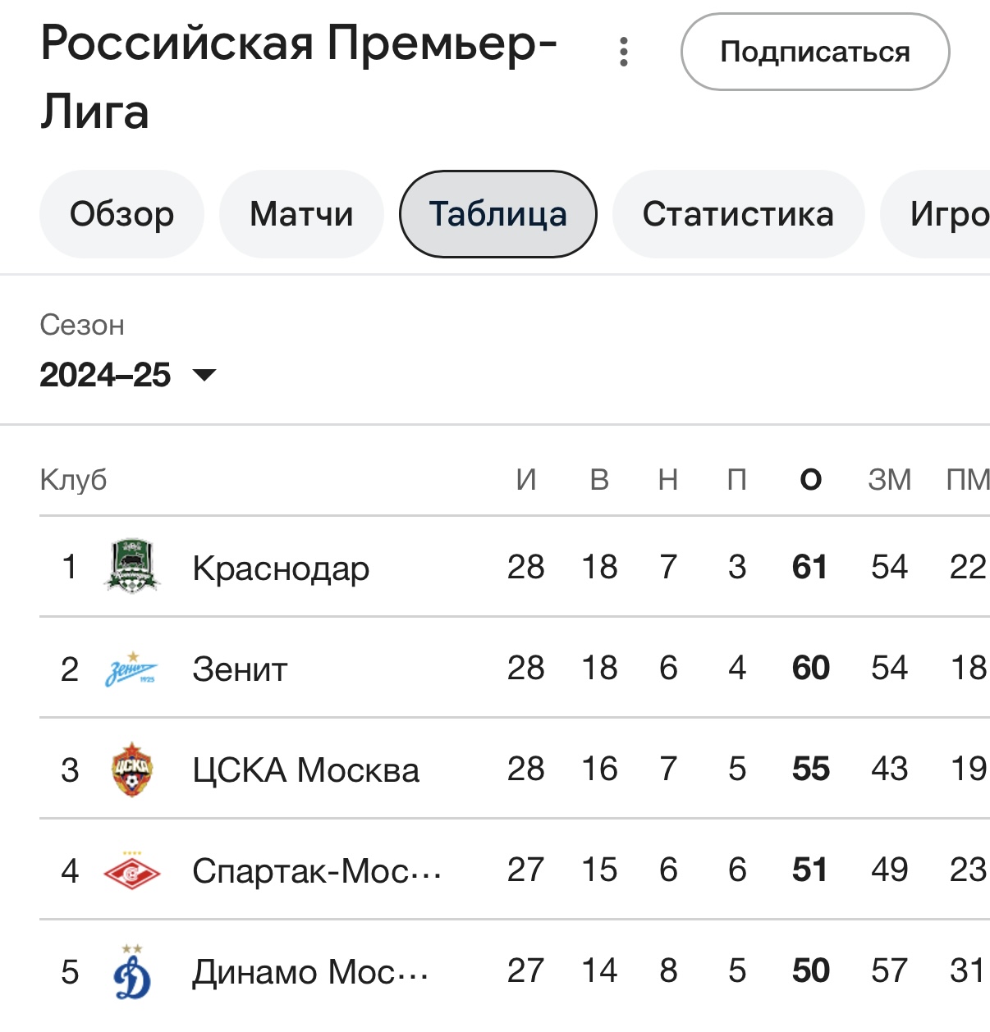Open the three-dot more options menu

pos(624,52)
